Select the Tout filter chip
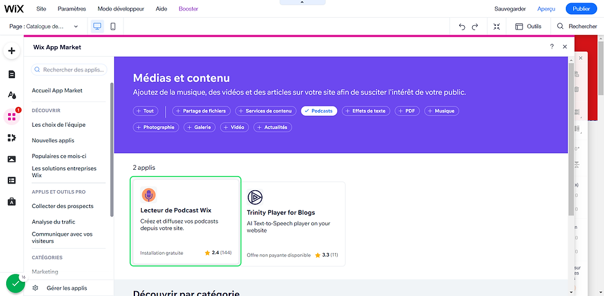The image size is (604, 296). coord(145,111)
